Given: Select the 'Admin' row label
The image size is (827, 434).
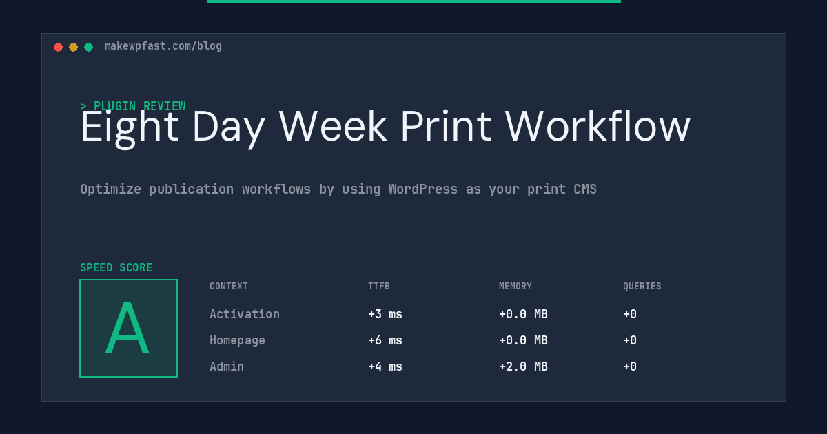Looking at the screenshot, I should (227, 366).
